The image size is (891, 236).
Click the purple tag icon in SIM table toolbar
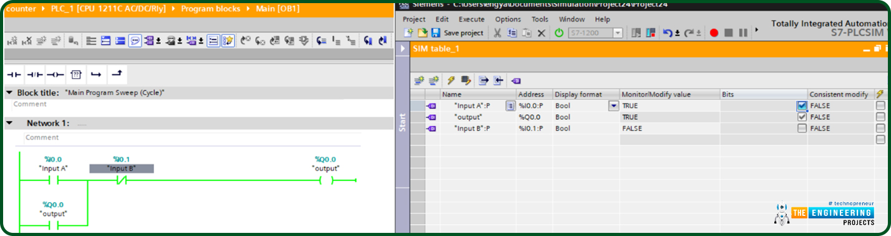coord(516,81)
